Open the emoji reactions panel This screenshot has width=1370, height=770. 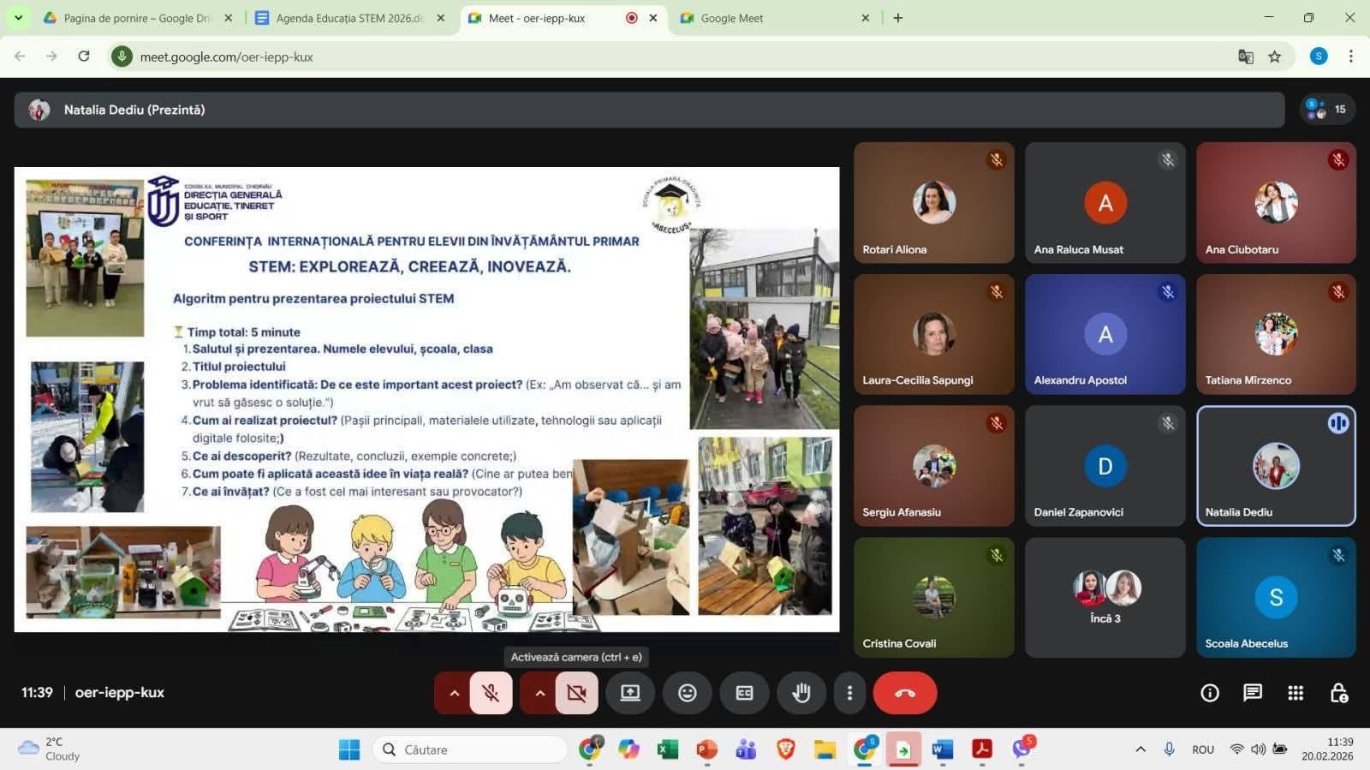(687, 693)
